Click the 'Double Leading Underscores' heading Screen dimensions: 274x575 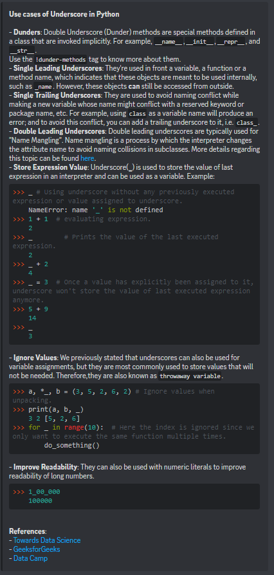click(58, 131)
